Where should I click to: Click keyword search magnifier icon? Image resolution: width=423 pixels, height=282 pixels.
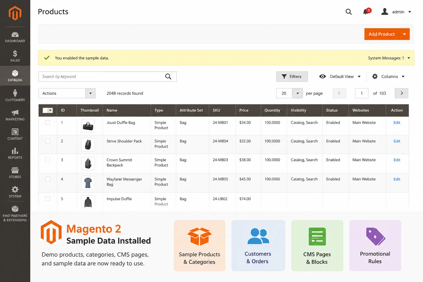pyautogui.click(x=168, y=77)
